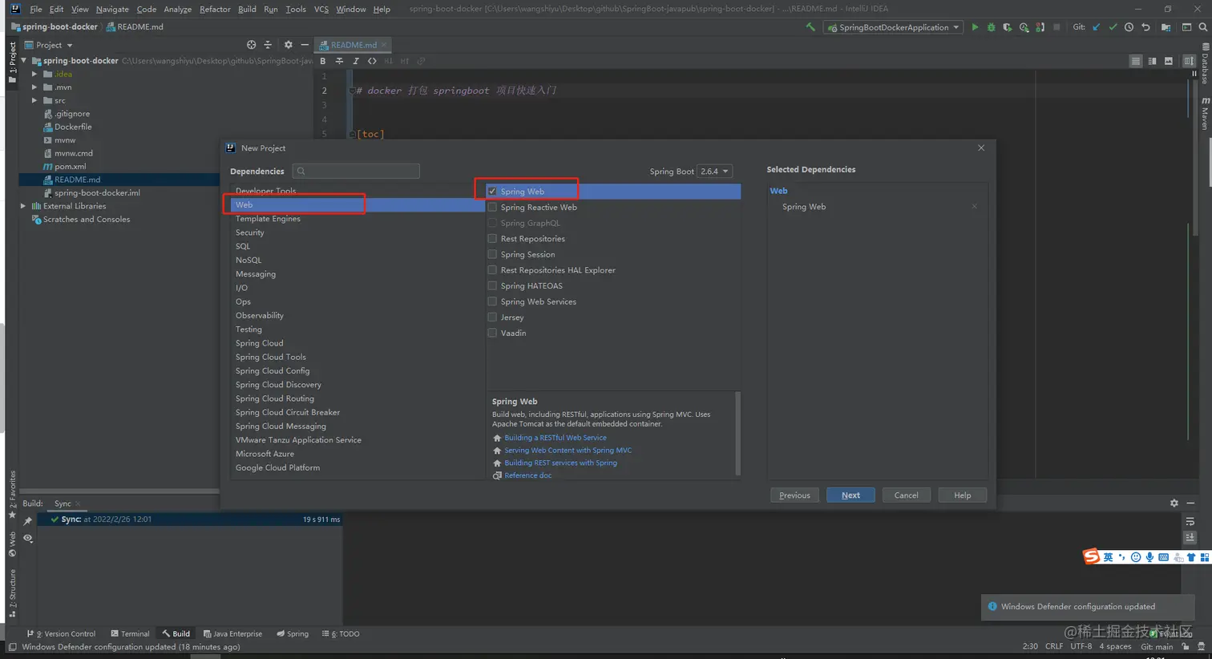The height and width of the screenshot is (659, 1212).
Task: Open Building a RESTful Web Service link
Action: pos(555,438)
